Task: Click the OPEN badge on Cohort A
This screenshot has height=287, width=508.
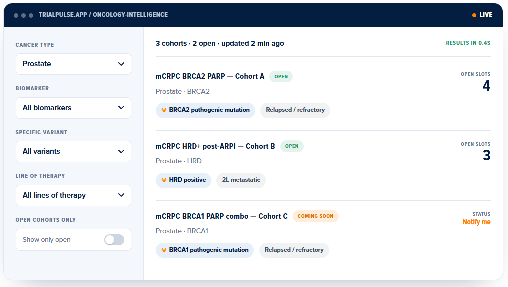Action: pos(281,77)
